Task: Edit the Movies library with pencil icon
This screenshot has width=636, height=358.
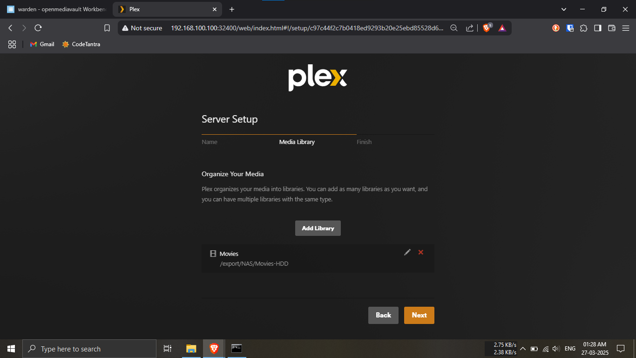Action: 407,252
